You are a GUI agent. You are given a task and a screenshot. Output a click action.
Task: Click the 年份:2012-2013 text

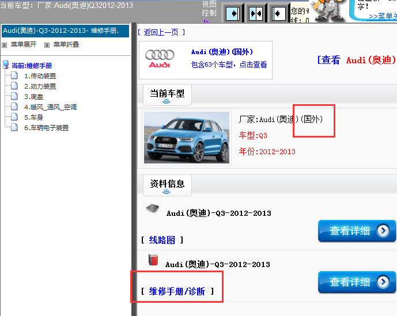point(267,151)
